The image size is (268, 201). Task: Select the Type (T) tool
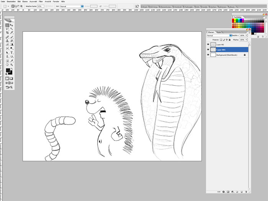[12, 52]
